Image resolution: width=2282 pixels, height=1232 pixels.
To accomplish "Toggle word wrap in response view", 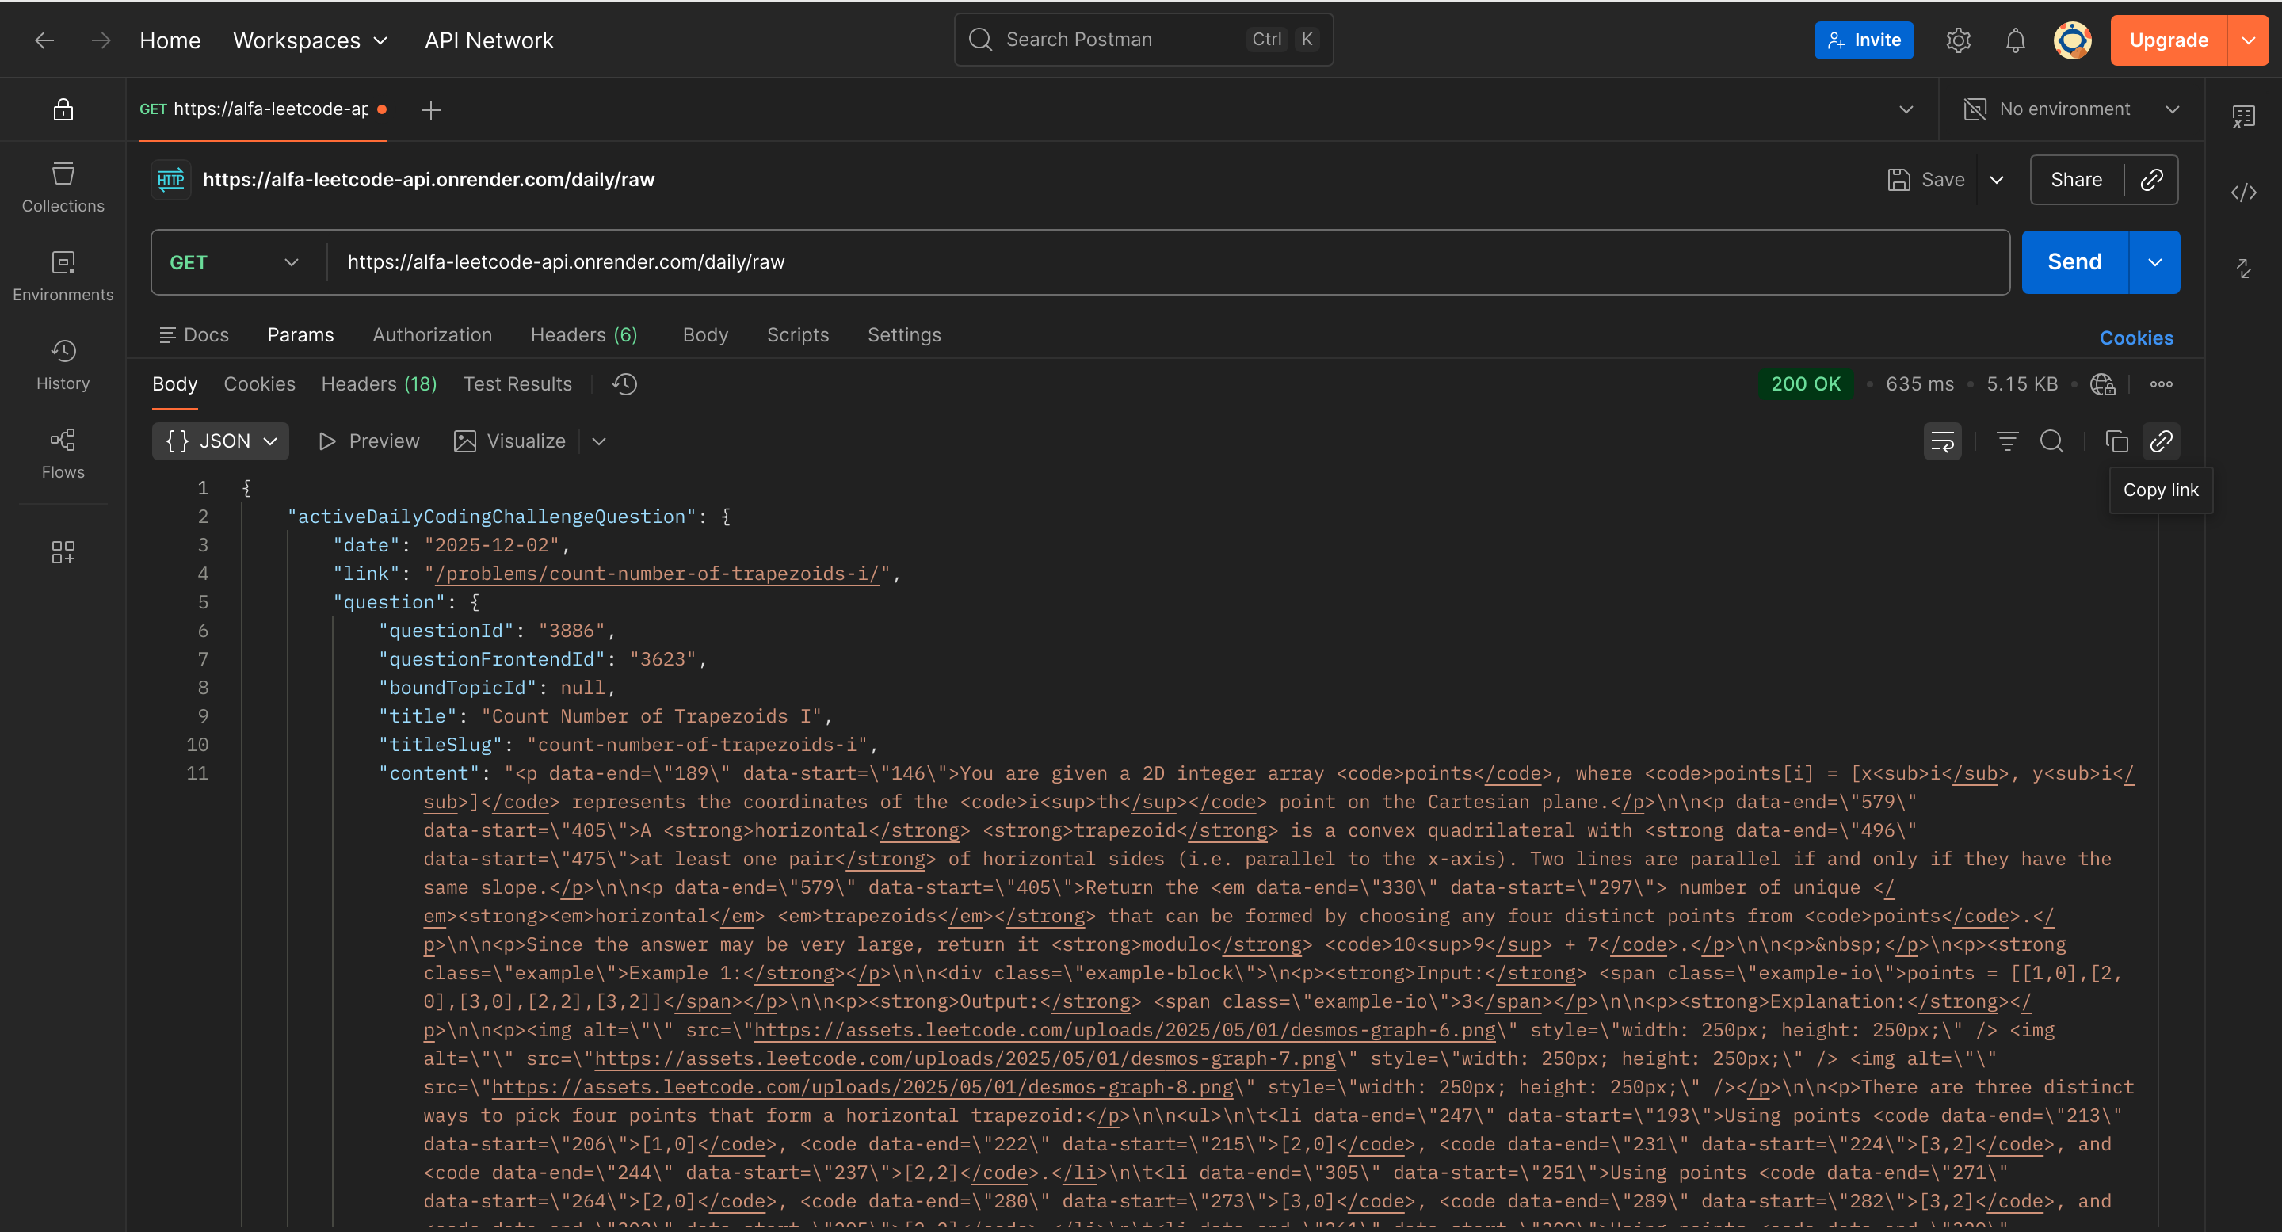I will 1942,441.
